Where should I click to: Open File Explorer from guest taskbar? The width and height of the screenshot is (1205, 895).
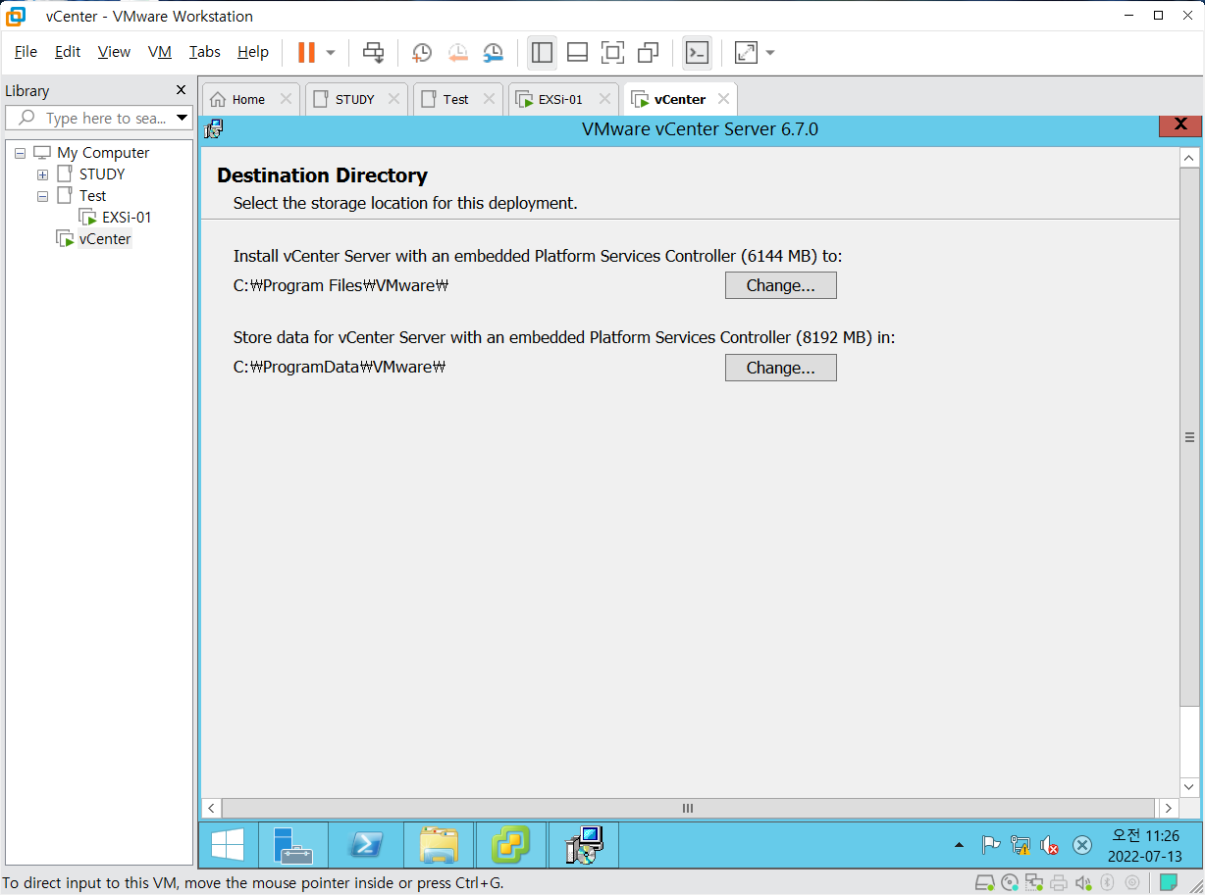coord(438,845)
